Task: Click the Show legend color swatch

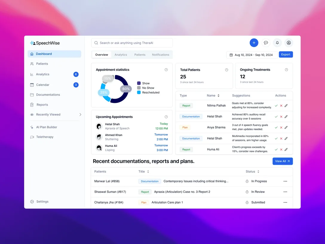Action: coord(139,83)
